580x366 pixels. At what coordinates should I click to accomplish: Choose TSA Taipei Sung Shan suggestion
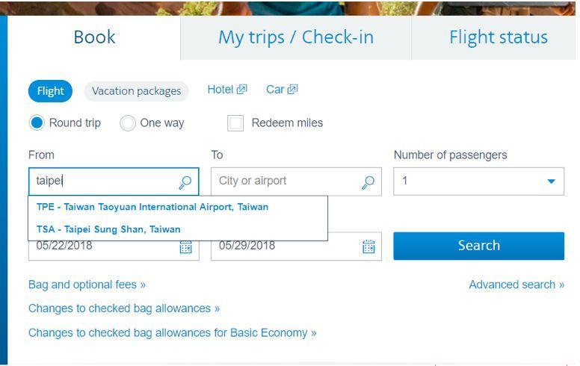[x=108, y=229]
